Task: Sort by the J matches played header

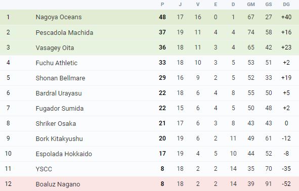Action: click(x=180, y=5)
